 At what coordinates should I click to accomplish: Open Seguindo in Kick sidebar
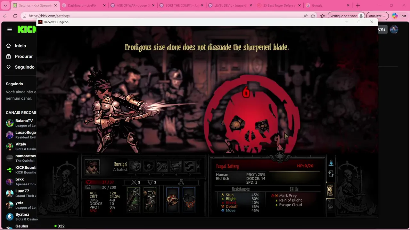(20, 67)
